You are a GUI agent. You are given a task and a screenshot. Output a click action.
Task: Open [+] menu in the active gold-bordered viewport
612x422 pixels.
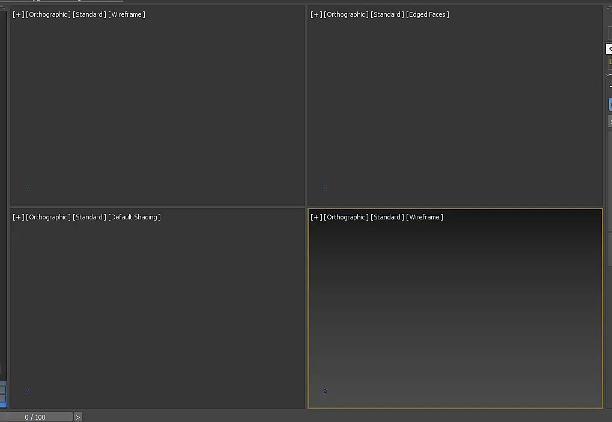(316, 217)
